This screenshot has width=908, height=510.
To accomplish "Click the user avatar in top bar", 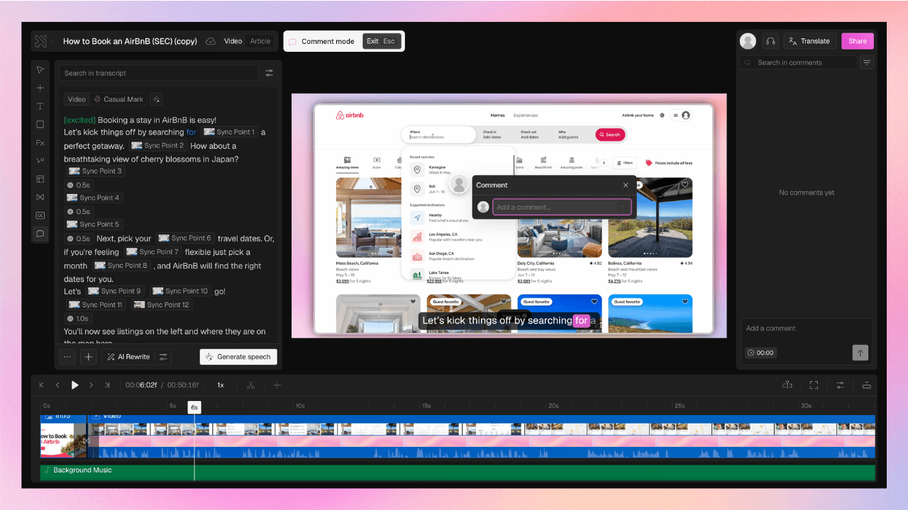I will pyautogui.click(x=748, y=41).
